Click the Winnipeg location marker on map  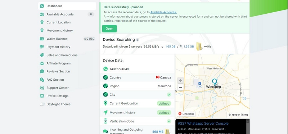click(214, 82)
